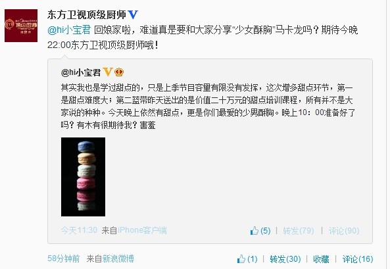390x269 pixels.
Task: Click the iPhone客户端 source link
Action: pyautogui.click(x=142, y=230)
